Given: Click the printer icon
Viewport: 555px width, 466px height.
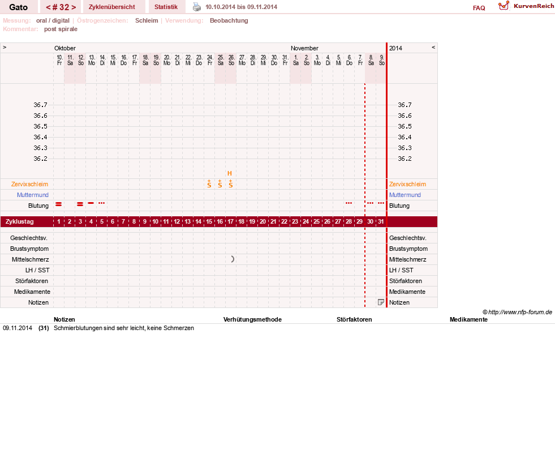Looking at the screenshot, I should (x=197, y=7).
